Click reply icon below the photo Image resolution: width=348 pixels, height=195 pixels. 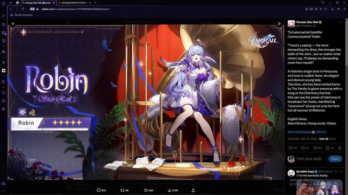coord(99,190)
